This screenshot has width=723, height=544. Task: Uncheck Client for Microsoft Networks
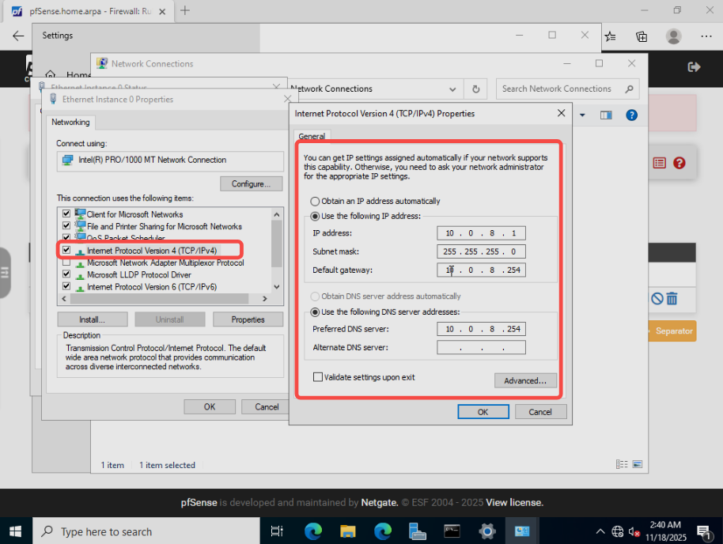66,213
